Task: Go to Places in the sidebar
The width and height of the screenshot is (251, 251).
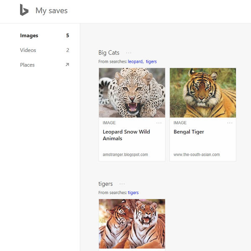Action: [27, 65]
